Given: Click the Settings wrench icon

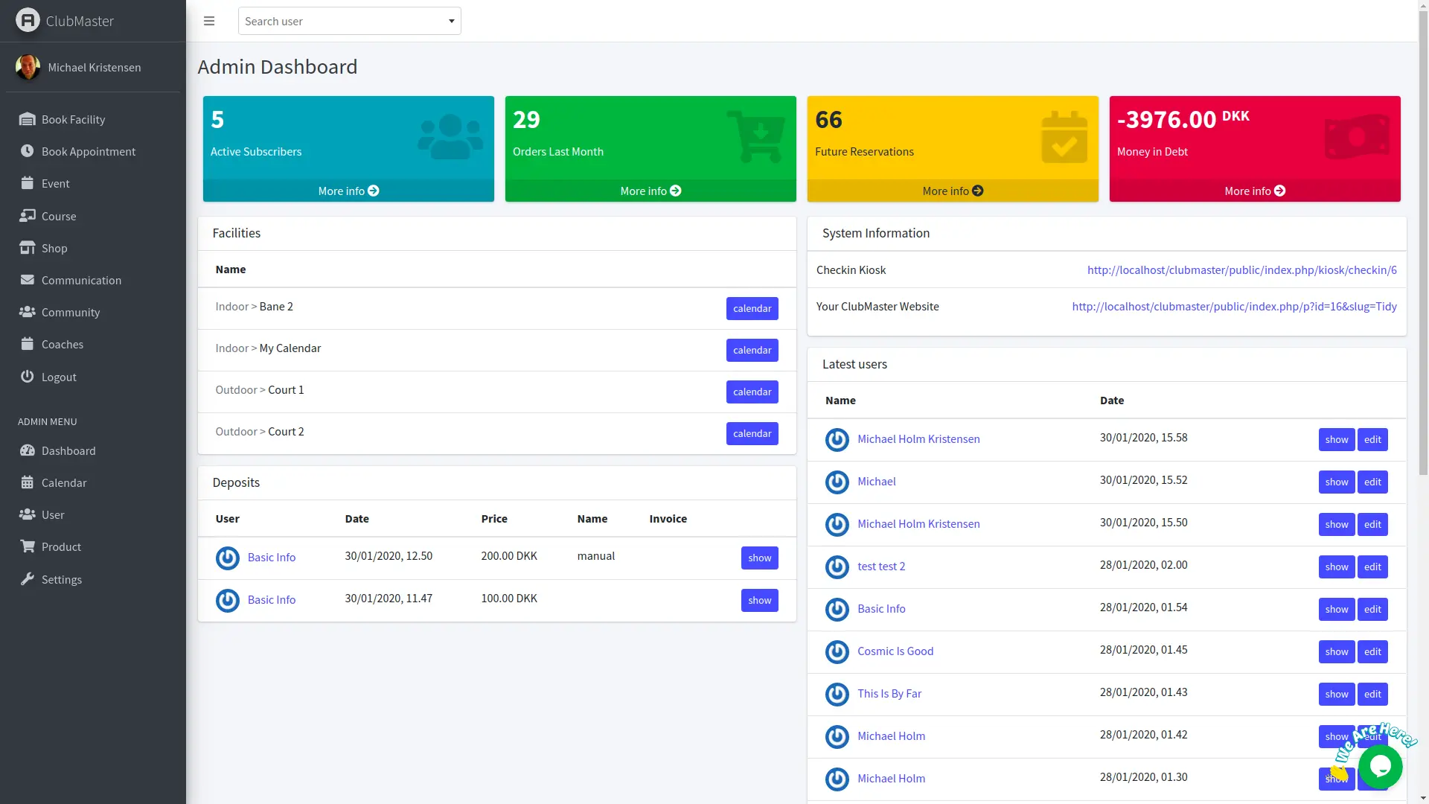Looking at the screenshot, I should [28, 579].
